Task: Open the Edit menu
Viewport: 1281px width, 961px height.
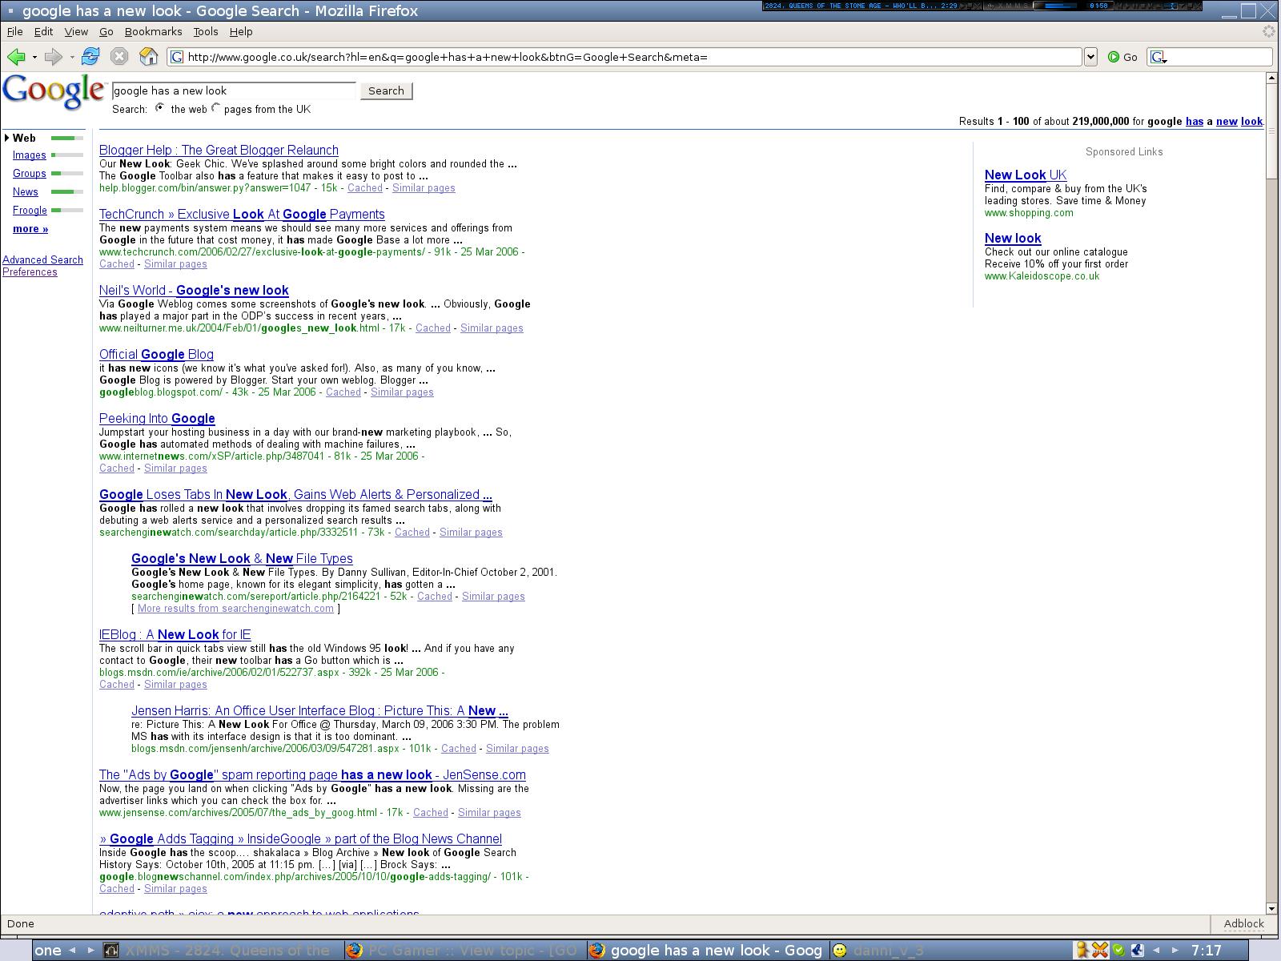Action: tap(43, 31)
